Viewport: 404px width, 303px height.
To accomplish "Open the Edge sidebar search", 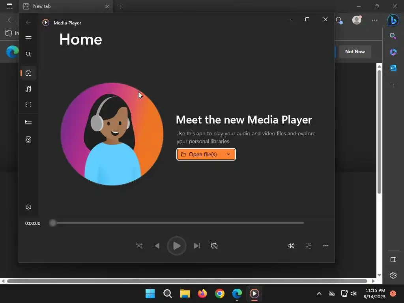I will [x=393, y=36].
